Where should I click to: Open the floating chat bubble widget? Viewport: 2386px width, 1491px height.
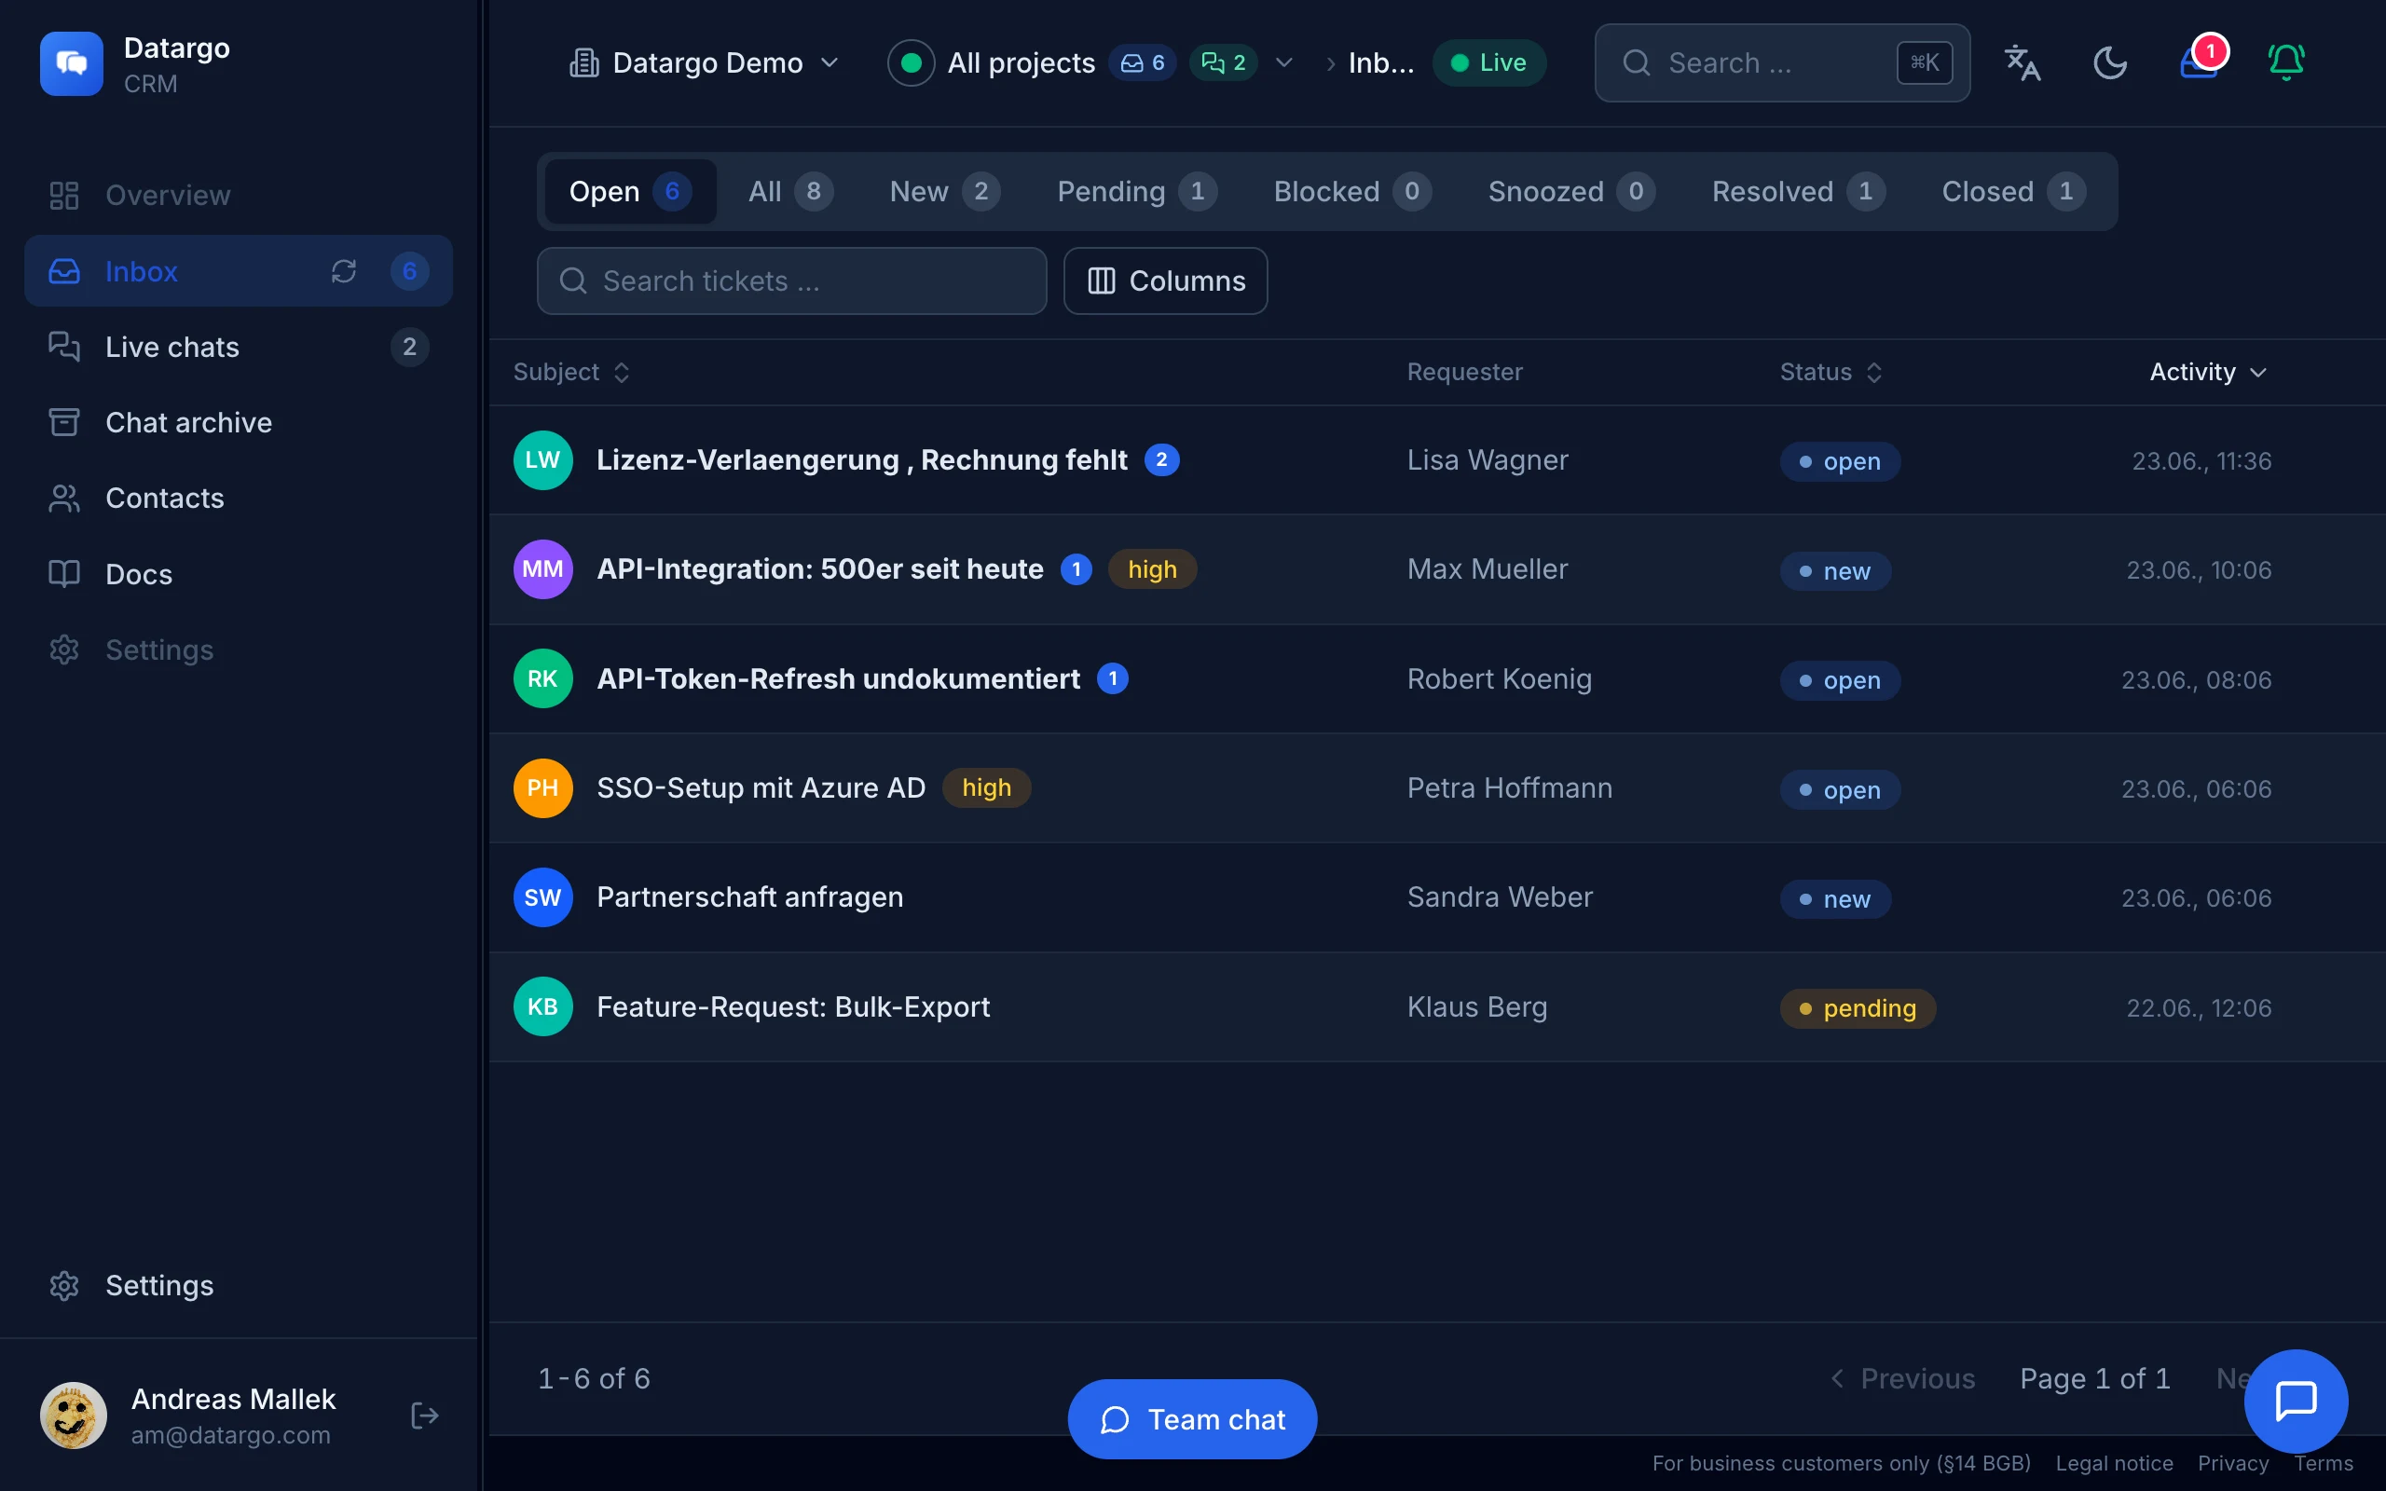pyautogui.click(x=2296, y=1402)
